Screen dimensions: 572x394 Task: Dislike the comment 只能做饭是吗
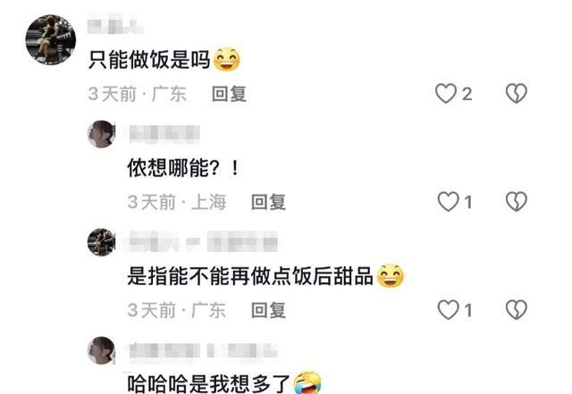(x=517, y=94)
